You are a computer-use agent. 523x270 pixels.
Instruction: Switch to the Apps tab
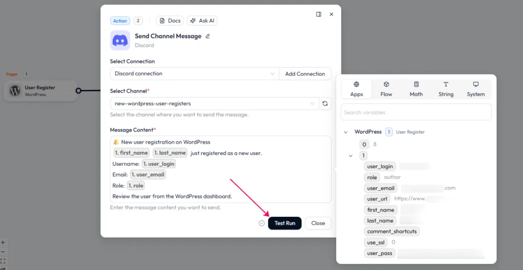tap(356, 89)
